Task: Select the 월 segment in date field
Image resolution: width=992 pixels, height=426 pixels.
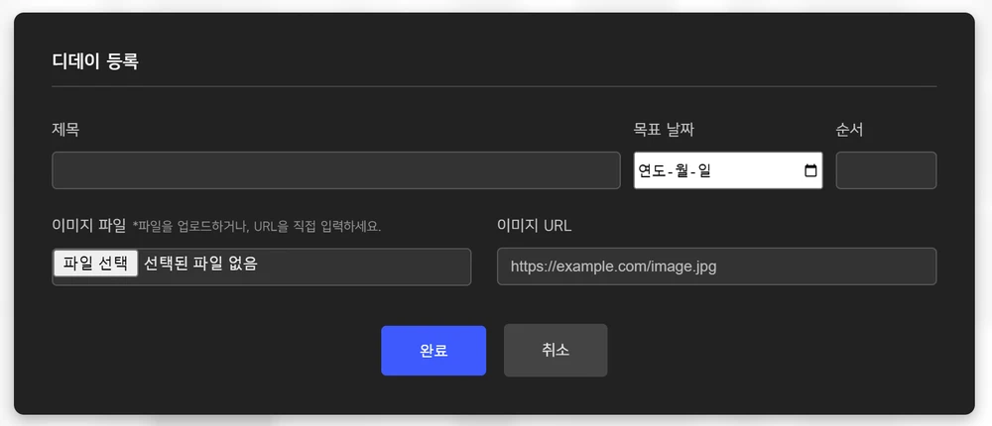Action: 682,170
